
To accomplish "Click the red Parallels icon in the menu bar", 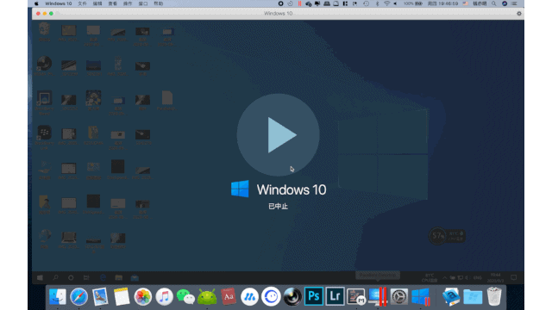I will coord(299,3).
